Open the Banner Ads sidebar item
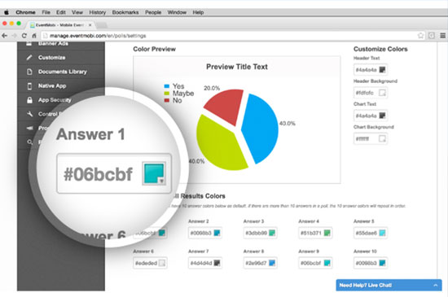 point(53,44)
